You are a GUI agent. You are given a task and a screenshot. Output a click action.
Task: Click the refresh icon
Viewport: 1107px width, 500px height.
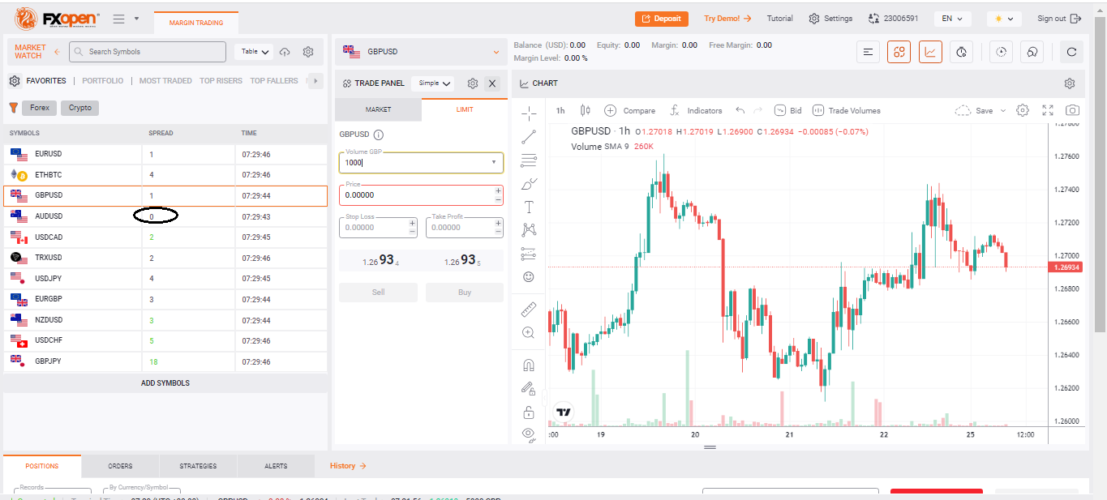pos(1071,52)
